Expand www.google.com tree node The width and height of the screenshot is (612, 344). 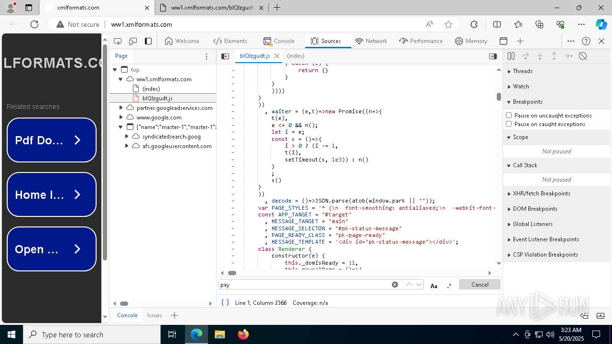click(x=121, y=118)
